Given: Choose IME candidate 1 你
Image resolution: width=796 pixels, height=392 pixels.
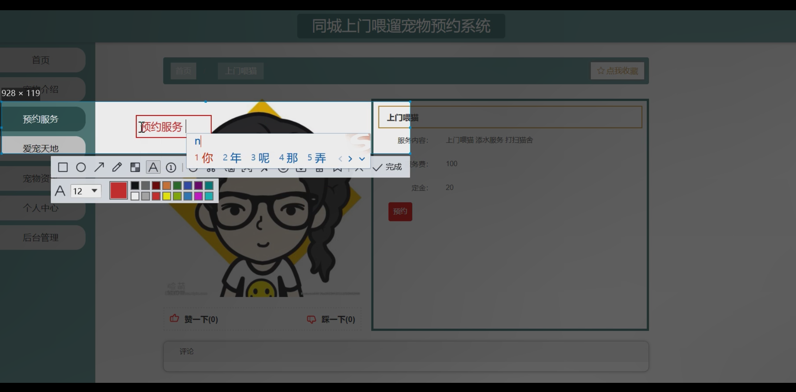Looking at the screenshot, I should 204,158.
